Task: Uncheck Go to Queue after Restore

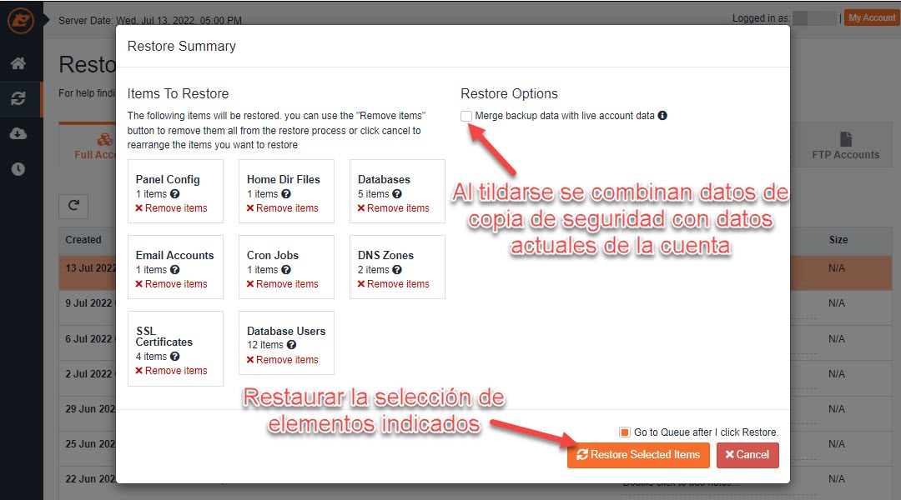Action: [x=625, y=432]
